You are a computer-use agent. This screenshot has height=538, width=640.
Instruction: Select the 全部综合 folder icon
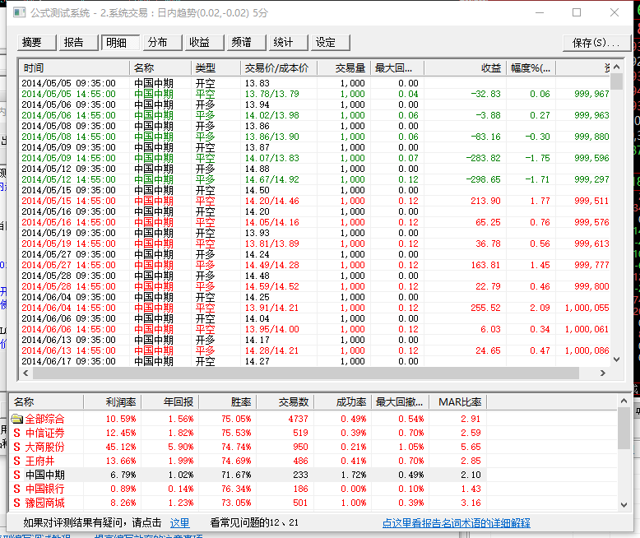16,420
